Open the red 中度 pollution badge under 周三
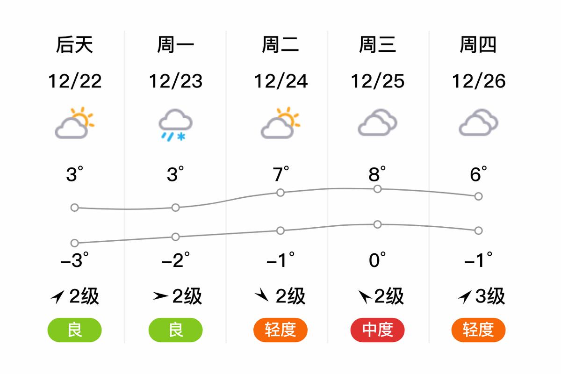 pyautogui.click(x=377, y=330)
